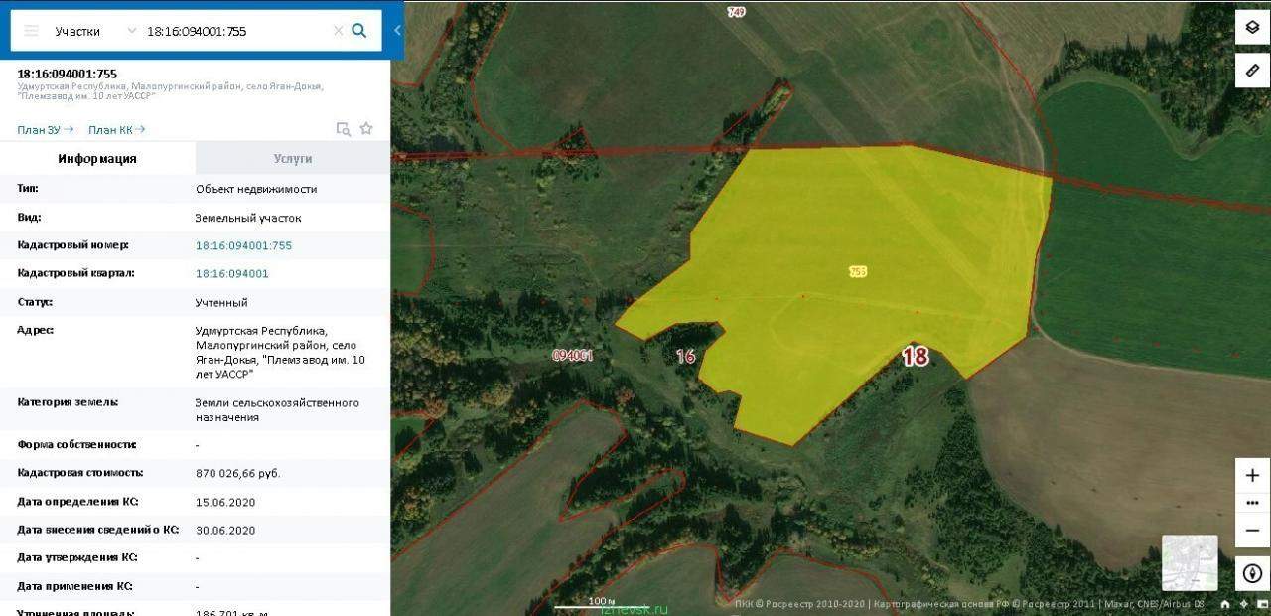Select the Информация tab

click(97, 158)
